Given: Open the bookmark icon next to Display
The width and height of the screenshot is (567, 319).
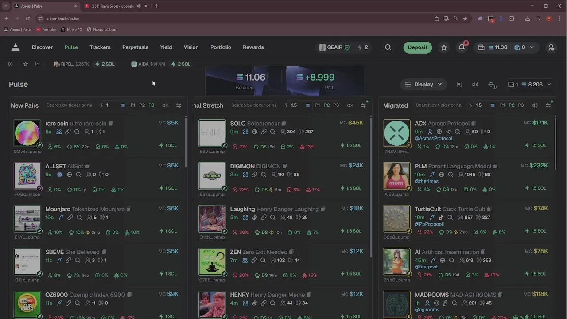Looking at the screenshot, I should tap(459, 84).
